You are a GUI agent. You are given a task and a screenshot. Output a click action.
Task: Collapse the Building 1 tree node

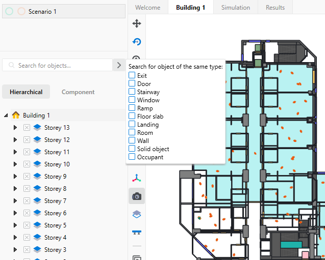(x=6, y=115)
